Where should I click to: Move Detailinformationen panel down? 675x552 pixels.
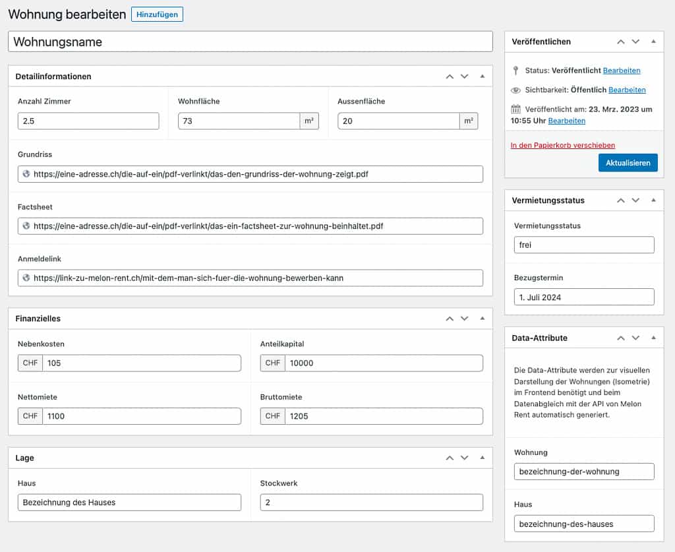click(465, 77)
